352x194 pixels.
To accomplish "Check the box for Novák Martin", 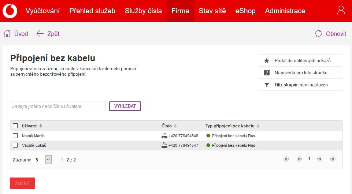I will tap(15, 136).
